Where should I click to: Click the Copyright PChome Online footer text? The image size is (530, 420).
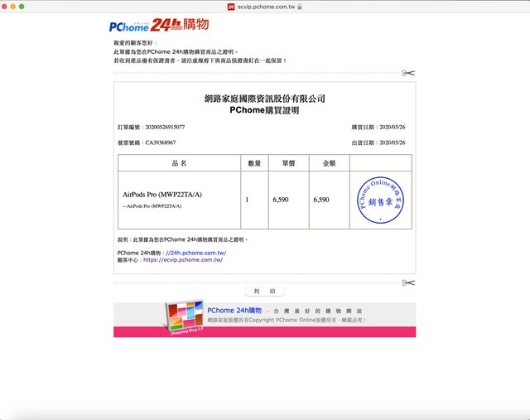[287, 321]
